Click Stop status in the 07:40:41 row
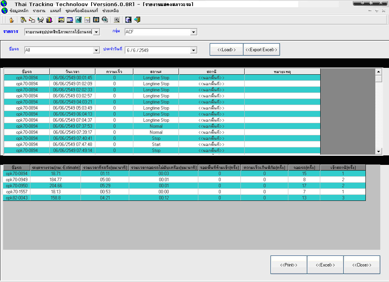Image resolution: width=389 pixels, height=282 pixels. point(156,138)
